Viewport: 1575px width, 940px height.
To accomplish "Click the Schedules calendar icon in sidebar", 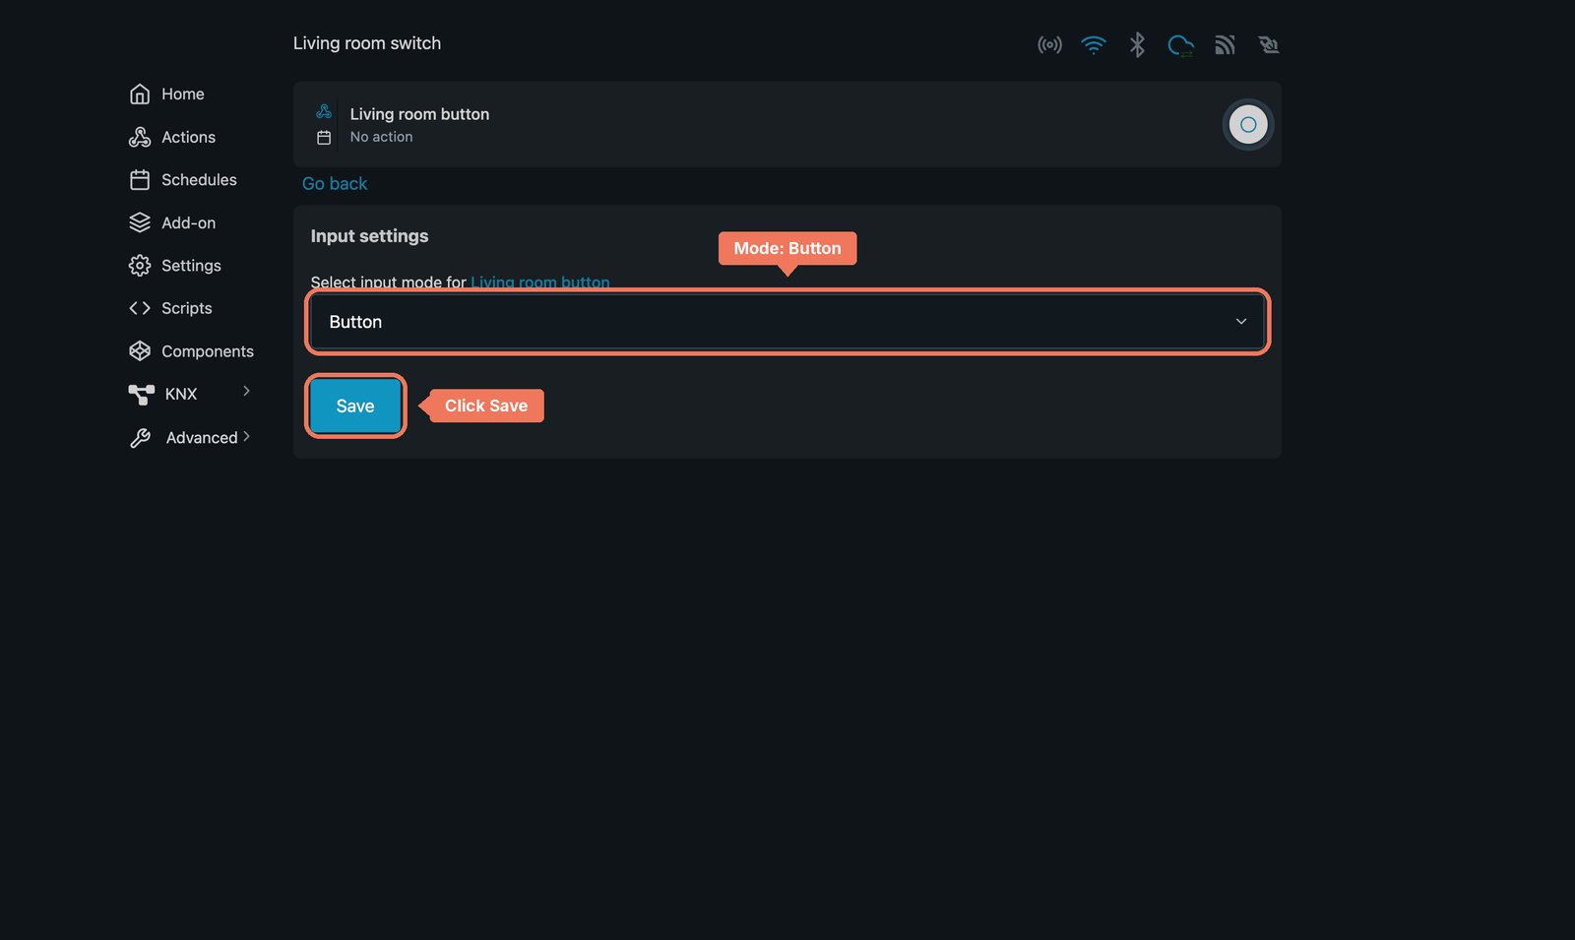I will [140, 179].
